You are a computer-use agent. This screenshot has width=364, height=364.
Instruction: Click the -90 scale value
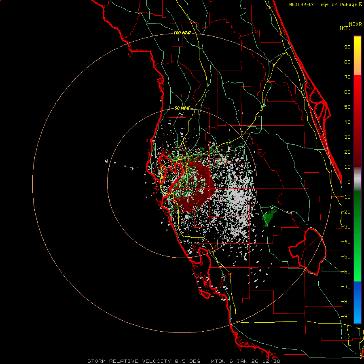pos(346,317)
